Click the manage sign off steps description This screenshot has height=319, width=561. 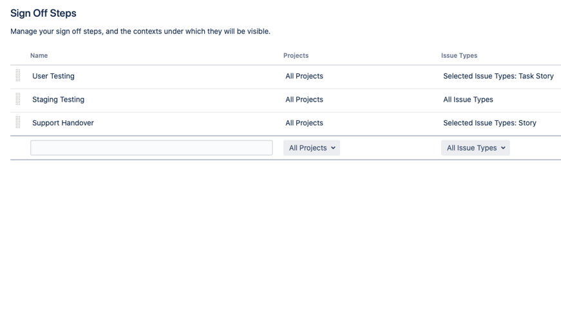(140, 32)
